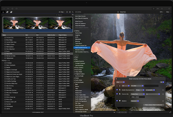The image size is (173, 117).
Task: Remove the Markers rule
Action: pos(163,101)
